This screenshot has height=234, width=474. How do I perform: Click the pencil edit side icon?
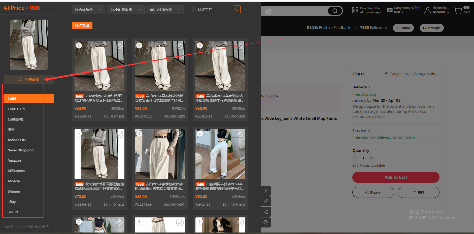[266, 201]
